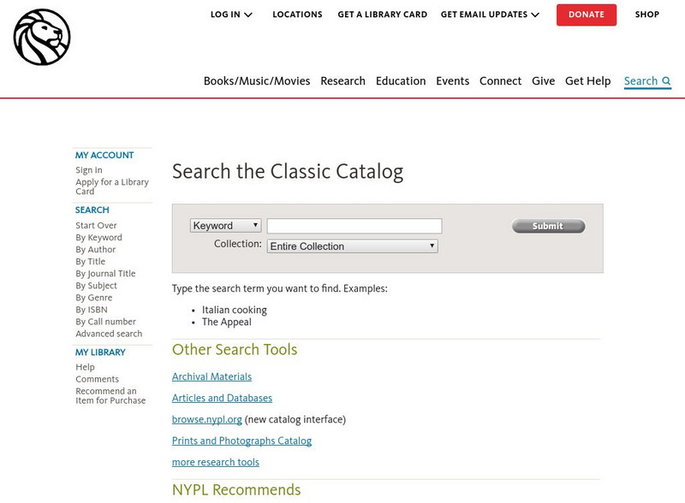Screen dimensions: 685x503
Task: Click the My Account sidebar heading
Action: (104, 155)
